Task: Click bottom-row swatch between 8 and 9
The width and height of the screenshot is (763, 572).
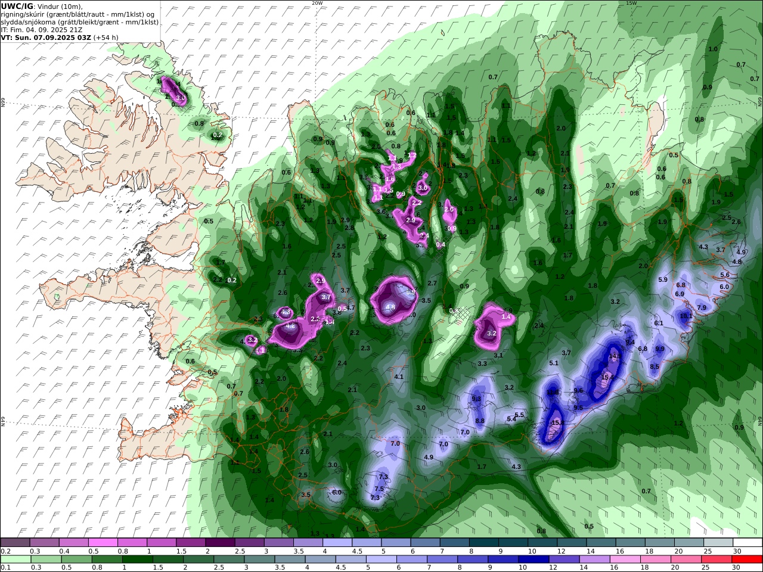Action: pos(474,559)
